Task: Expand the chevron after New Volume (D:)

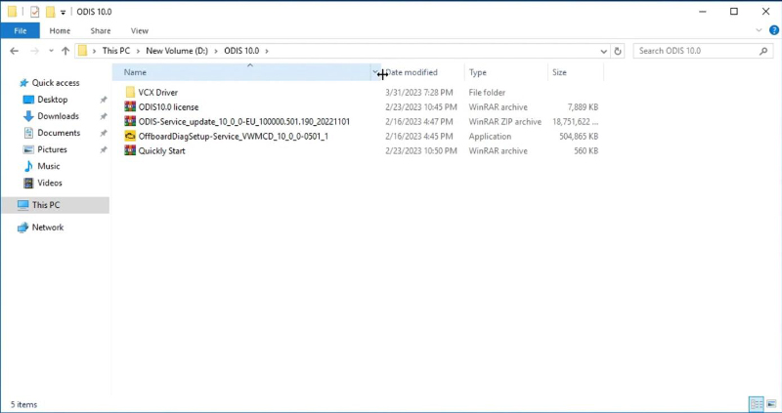Action: (x=216, y=51)
